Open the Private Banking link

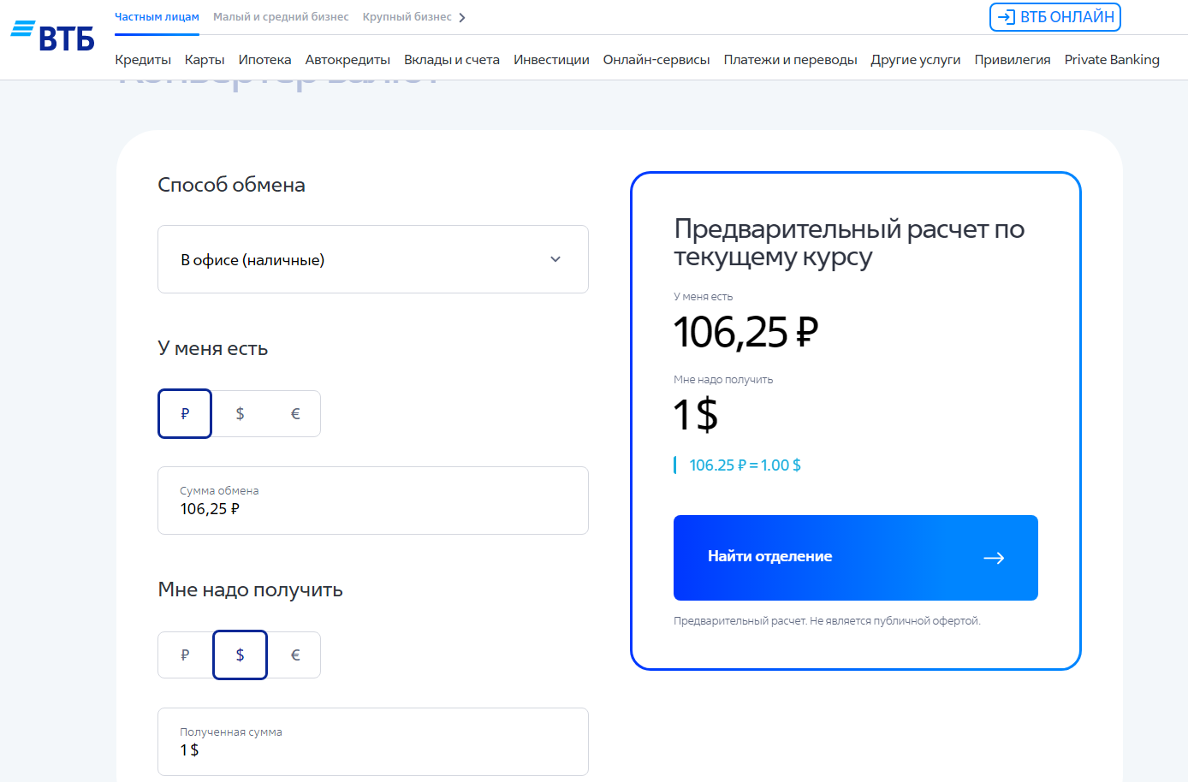point(1112,60)
